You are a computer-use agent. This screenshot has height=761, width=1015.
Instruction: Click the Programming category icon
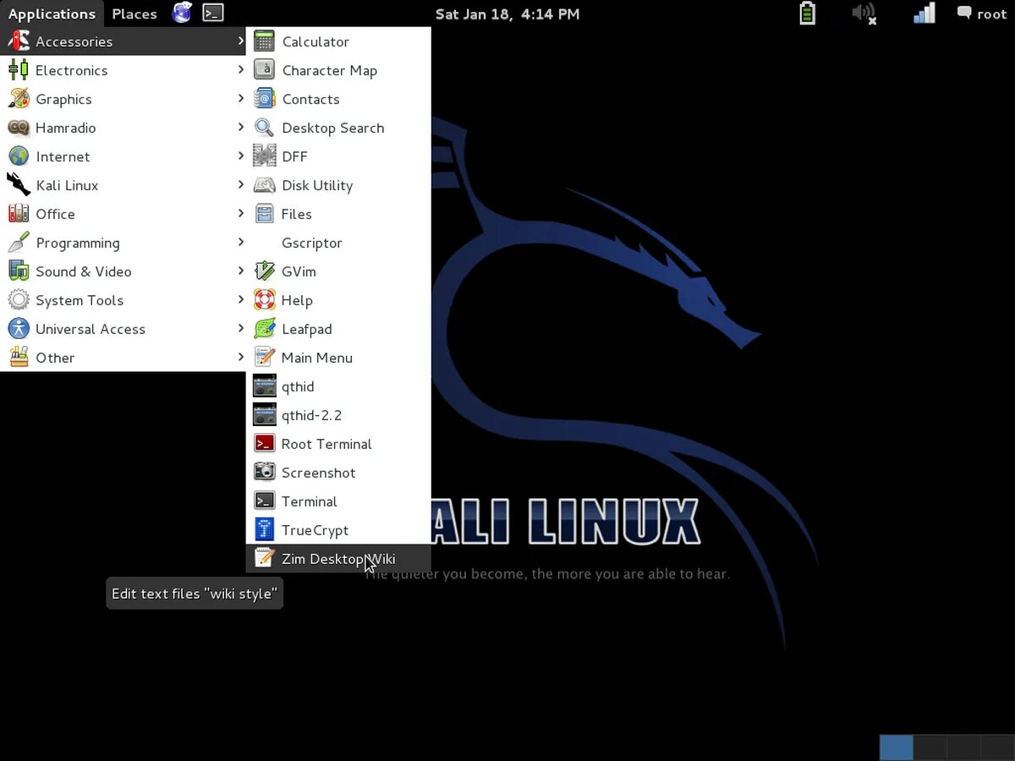point(19,243)
